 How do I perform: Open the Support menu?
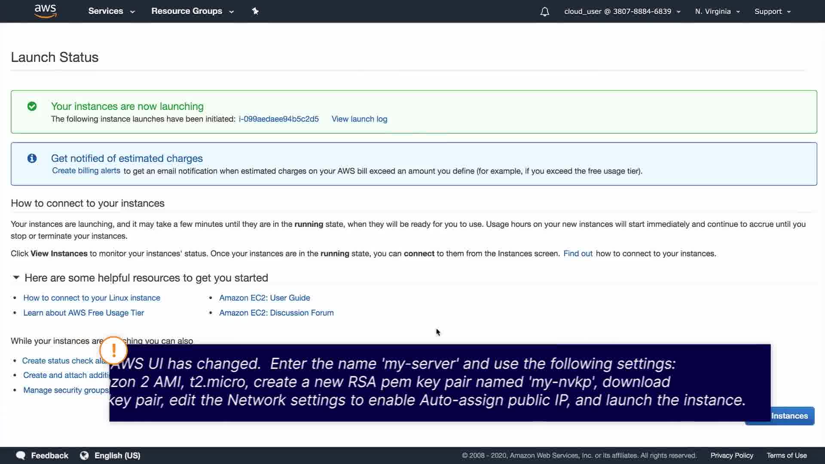point(772,12)
